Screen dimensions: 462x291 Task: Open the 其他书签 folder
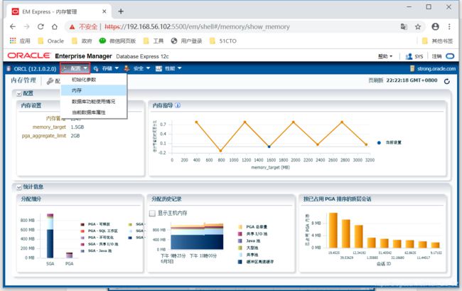[438, 41]
